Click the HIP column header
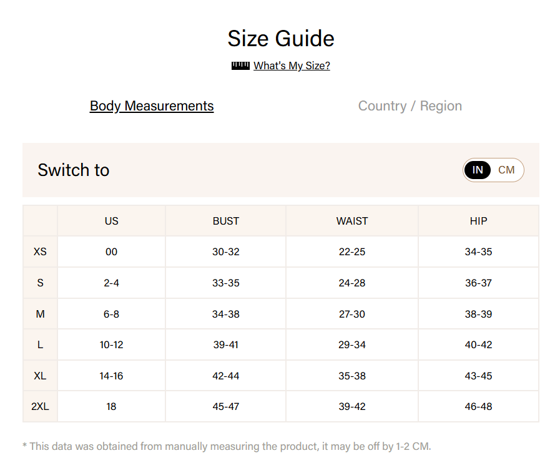Viewport: 560px width, 468px height. pos(478,221)
